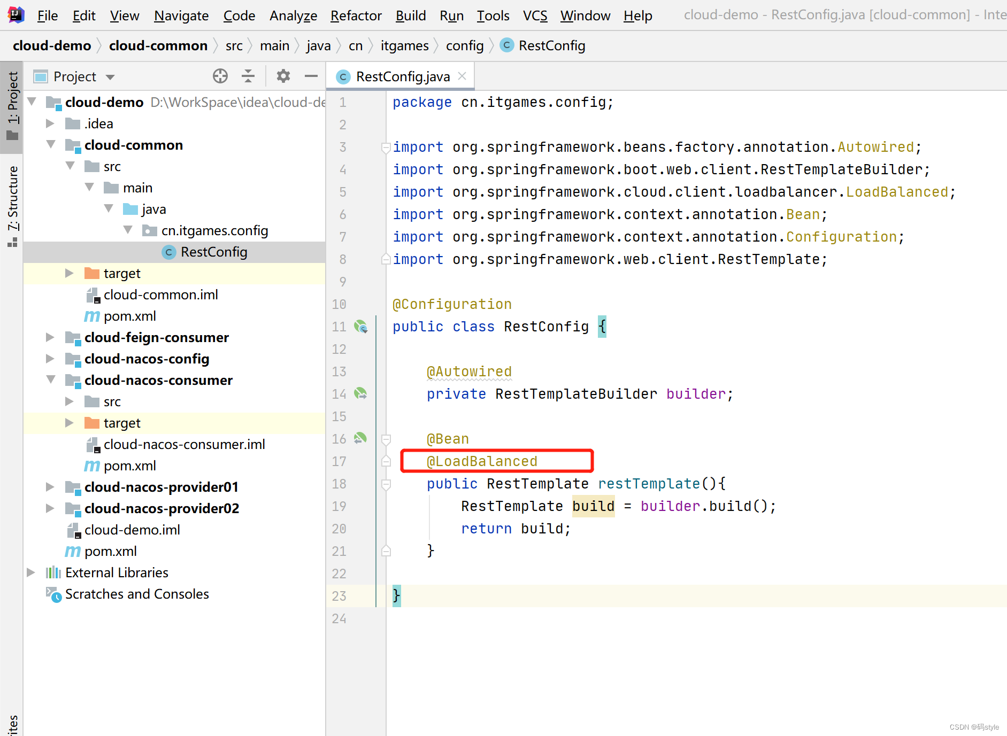Expand cloud-nacos-config module
Viewport: 1007px width, 736px height.
(50, 359)
